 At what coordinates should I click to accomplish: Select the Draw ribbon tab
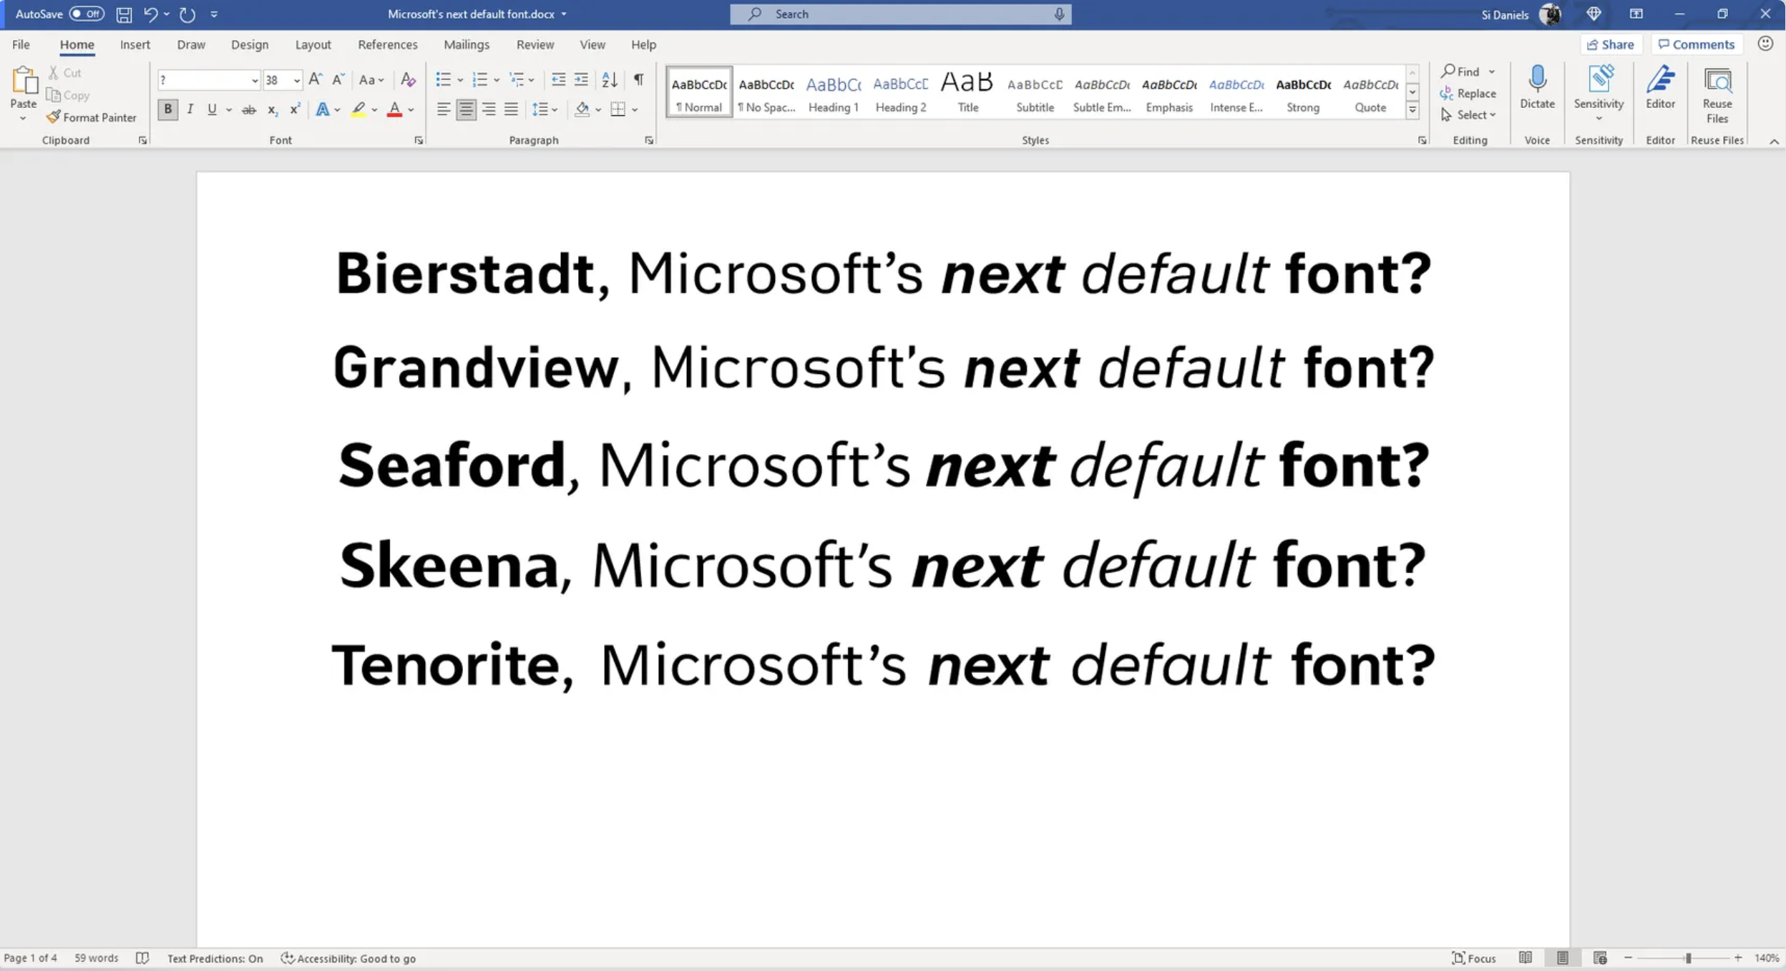point(190,44)
